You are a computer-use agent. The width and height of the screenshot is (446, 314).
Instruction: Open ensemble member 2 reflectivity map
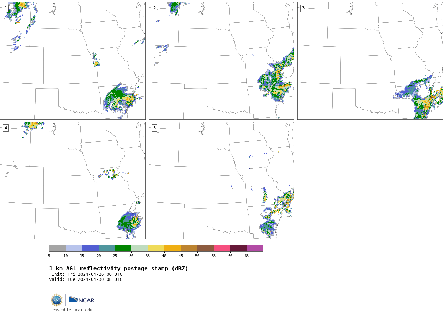221,61
